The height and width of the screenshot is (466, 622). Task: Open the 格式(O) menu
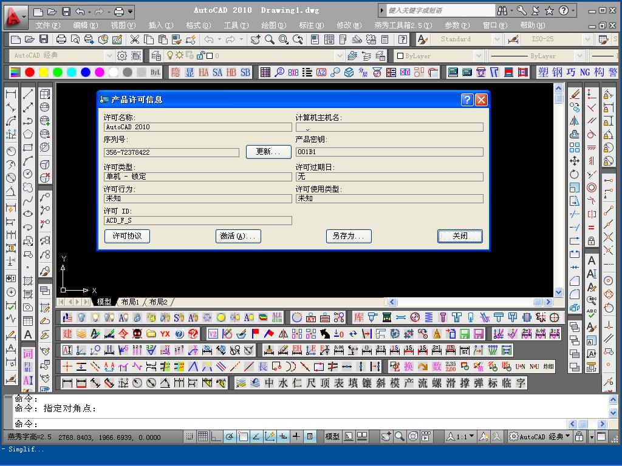(199, 25)
